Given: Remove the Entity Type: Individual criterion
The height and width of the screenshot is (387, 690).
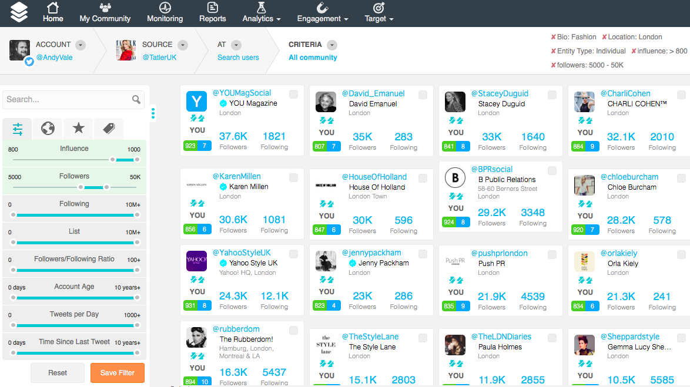Looking at the screenshot, I should pos(553,51).
